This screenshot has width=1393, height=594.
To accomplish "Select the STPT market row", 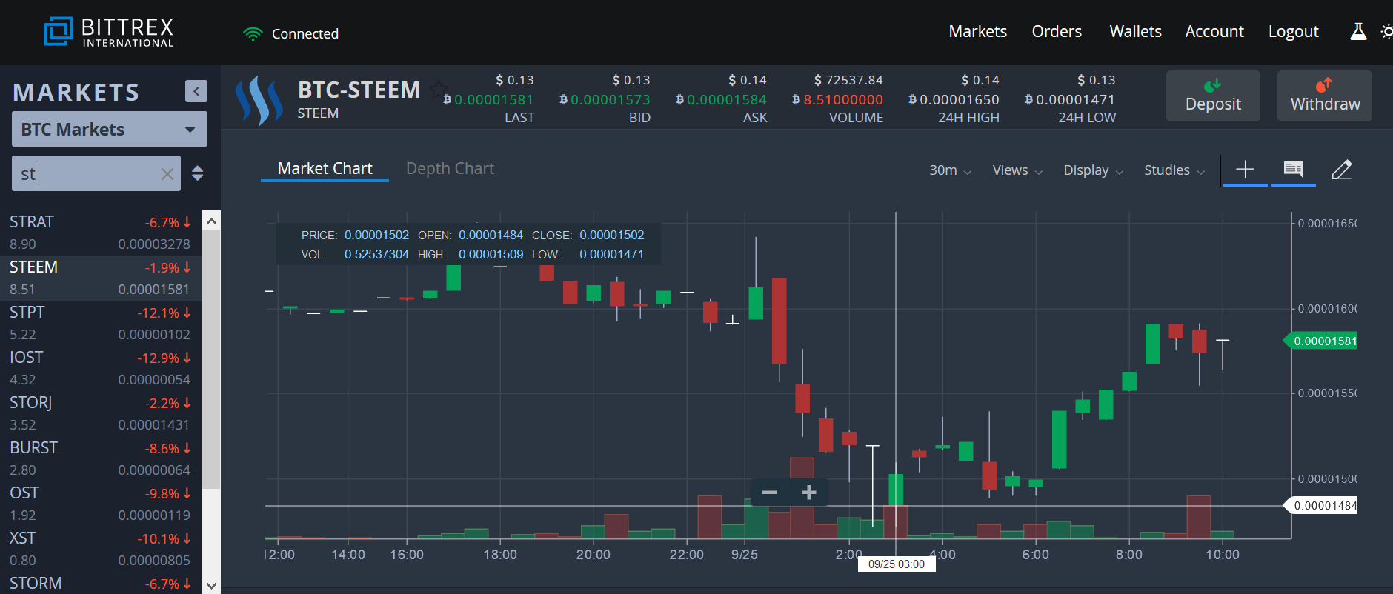I will [x=101, y=323].
